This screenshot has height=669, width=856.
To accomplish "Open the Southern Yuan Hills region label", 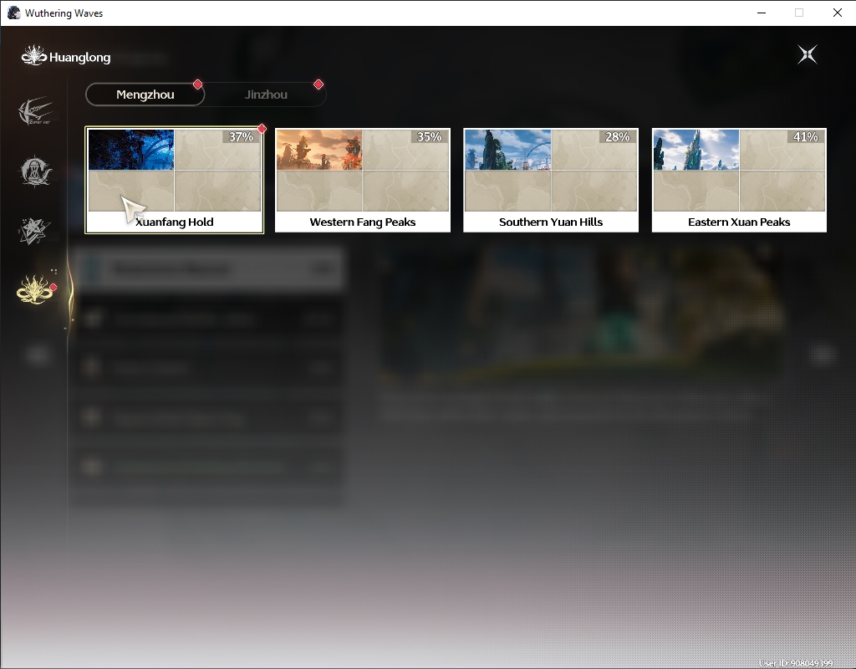I will [x=551, y=222].
